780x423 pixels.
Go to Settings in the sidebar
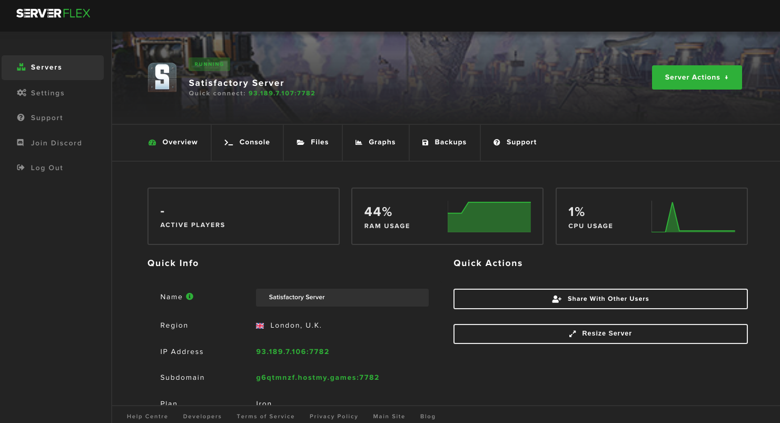click(x=47, y=93)
